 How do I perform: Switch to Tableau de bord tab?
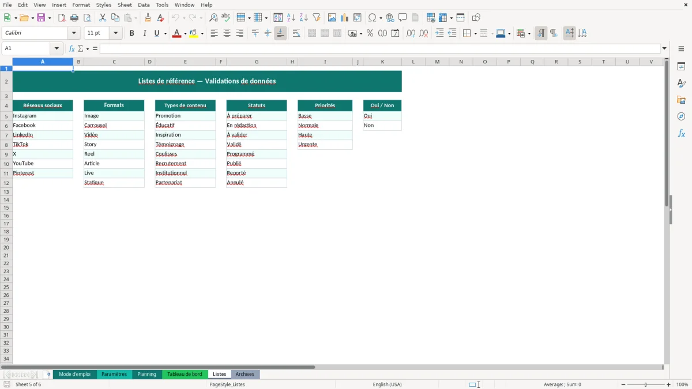[185, 374]
